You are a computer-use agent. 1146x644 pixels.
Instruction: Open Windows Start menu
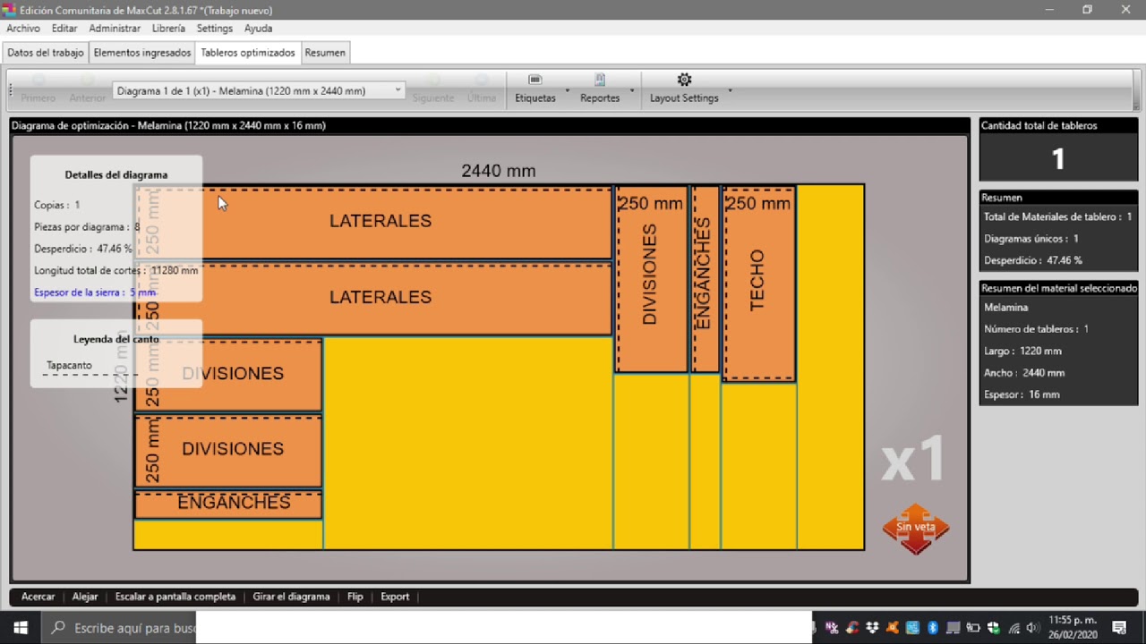21,628
